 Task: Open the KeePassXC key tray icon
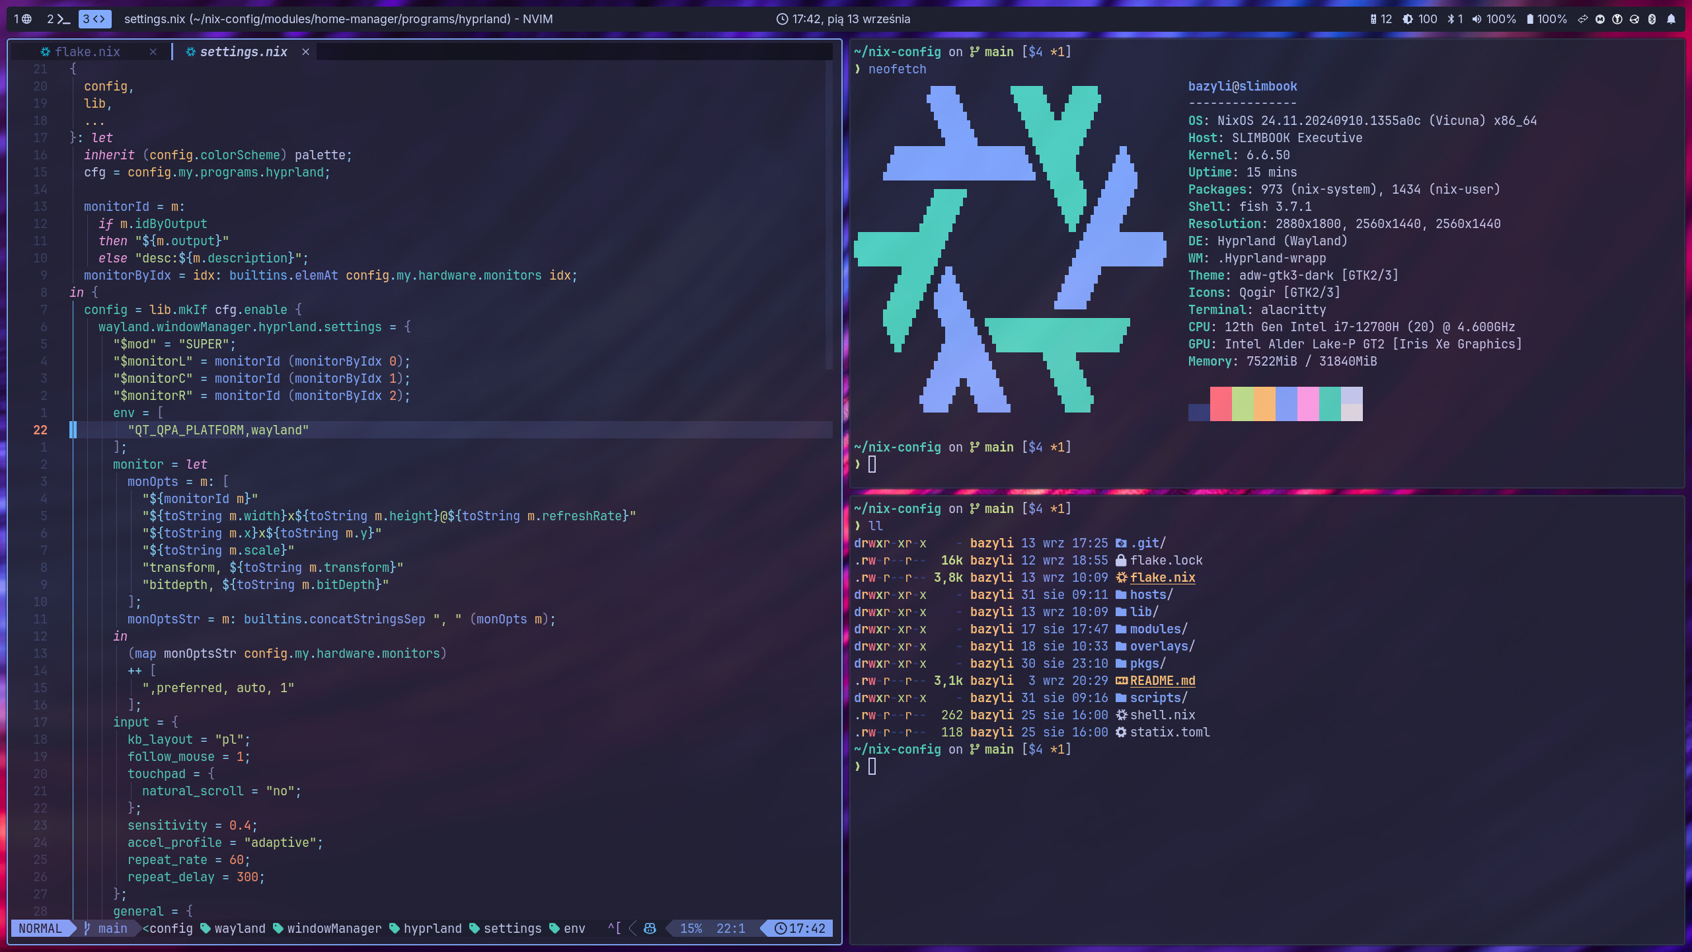(1617, 19)
